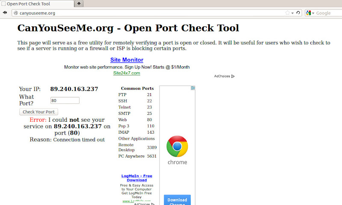
Task: Click the Reason: Connection timed out text
Action: 67,140
